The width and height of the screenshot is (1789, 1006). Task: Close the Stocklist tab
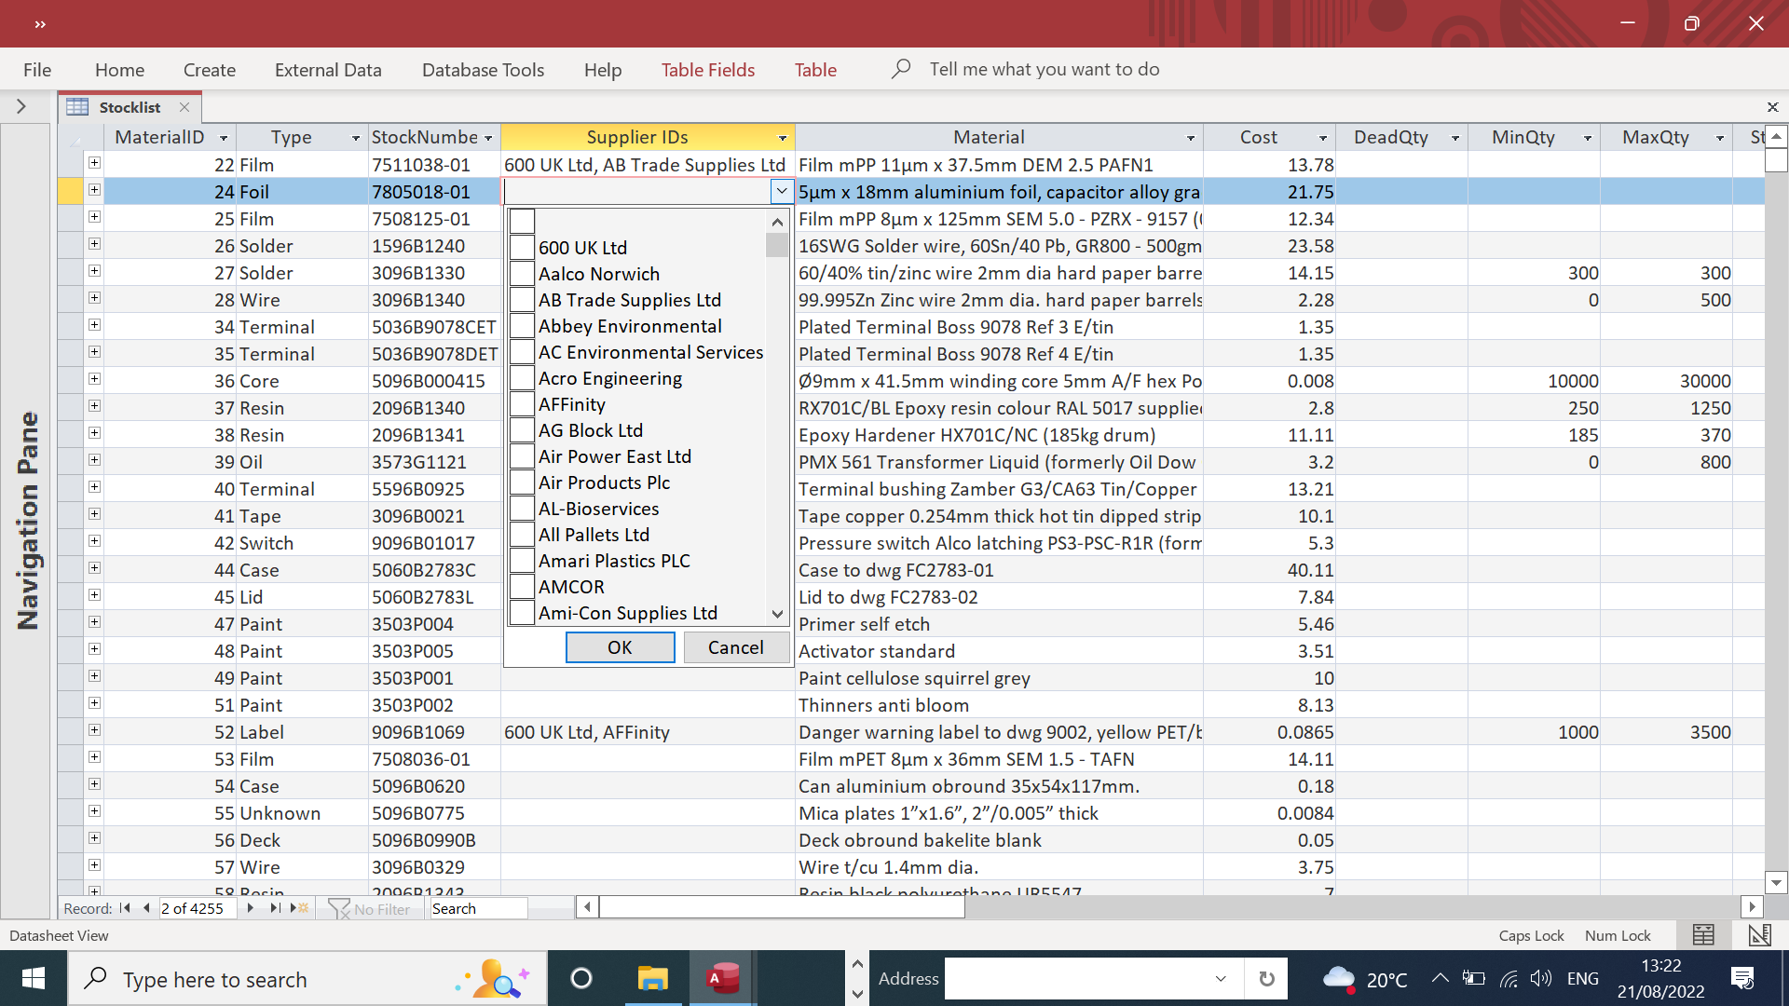184,107
